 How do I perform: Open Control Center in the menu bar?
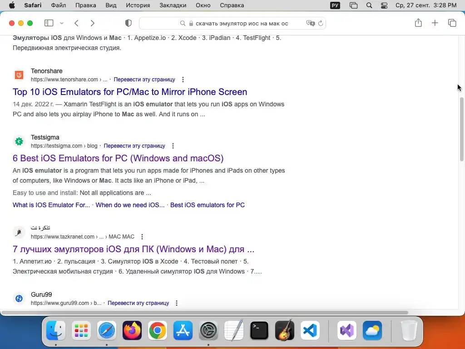pos(384,5)
